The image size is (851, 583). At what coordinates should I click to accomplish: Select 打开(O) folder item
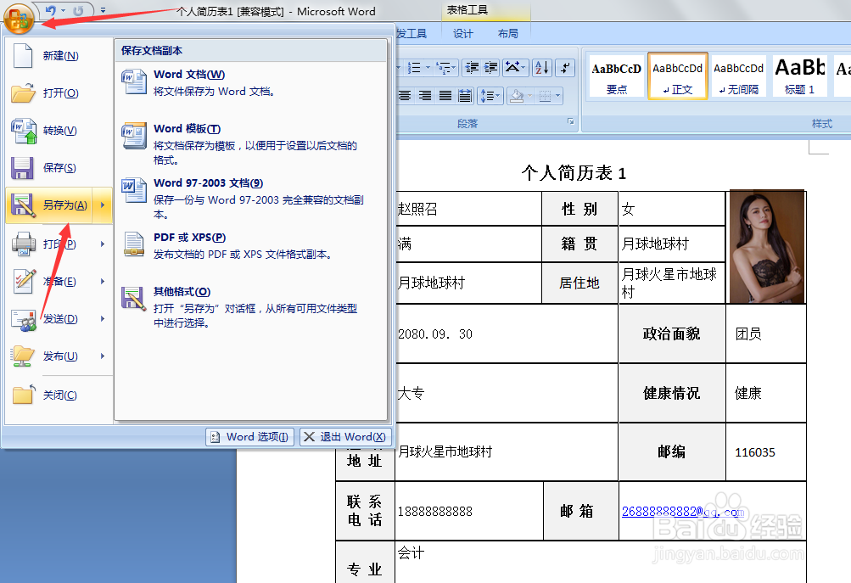[59, 93]
